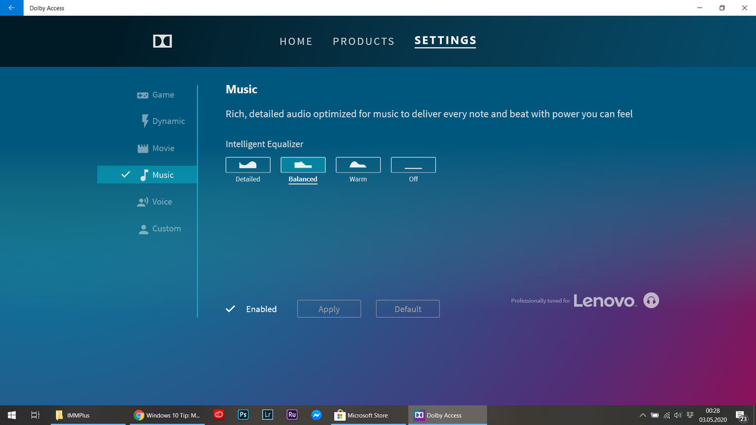Image resolution: width=756 pixels, height=425 pixels.
Task: Click the Intelligent Equalizer label
Action: point(265,144)
